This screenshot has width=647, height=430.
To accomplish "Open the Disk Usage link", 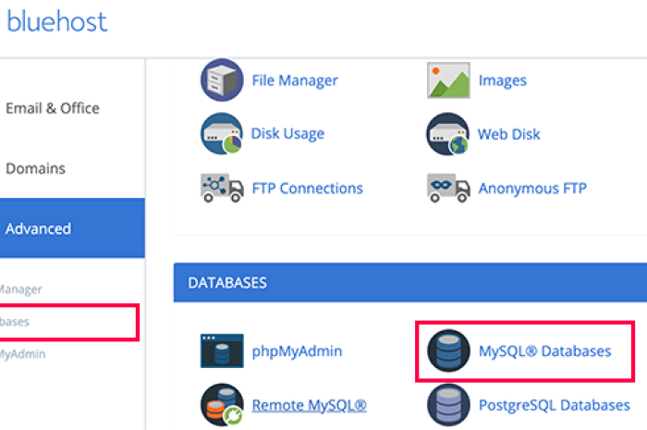I will click(x=287, y=134).
